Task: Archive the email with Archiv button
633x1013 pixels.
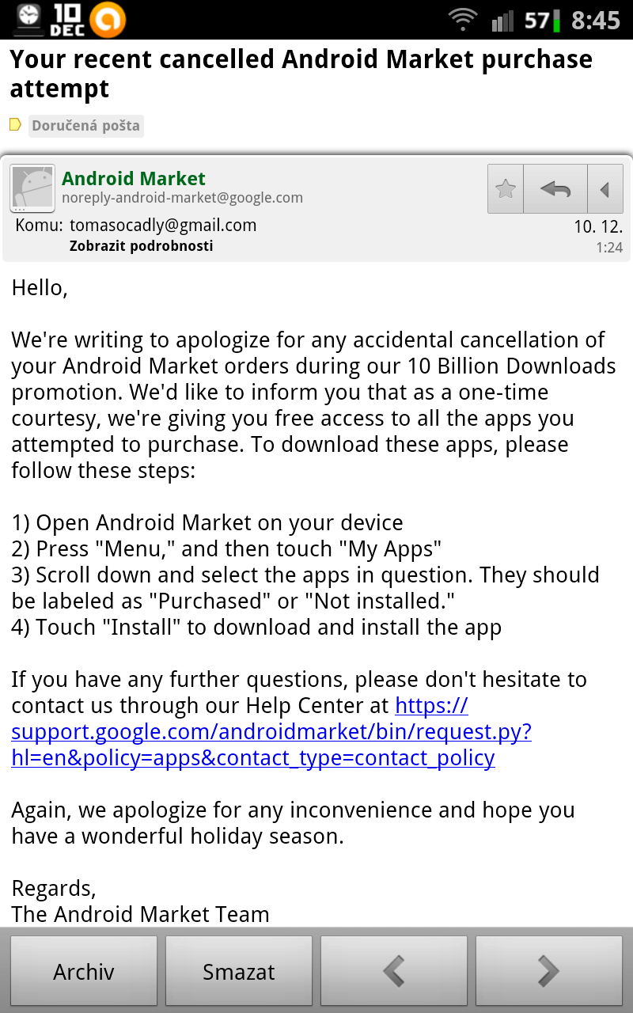Action: [x=84, y=971]
